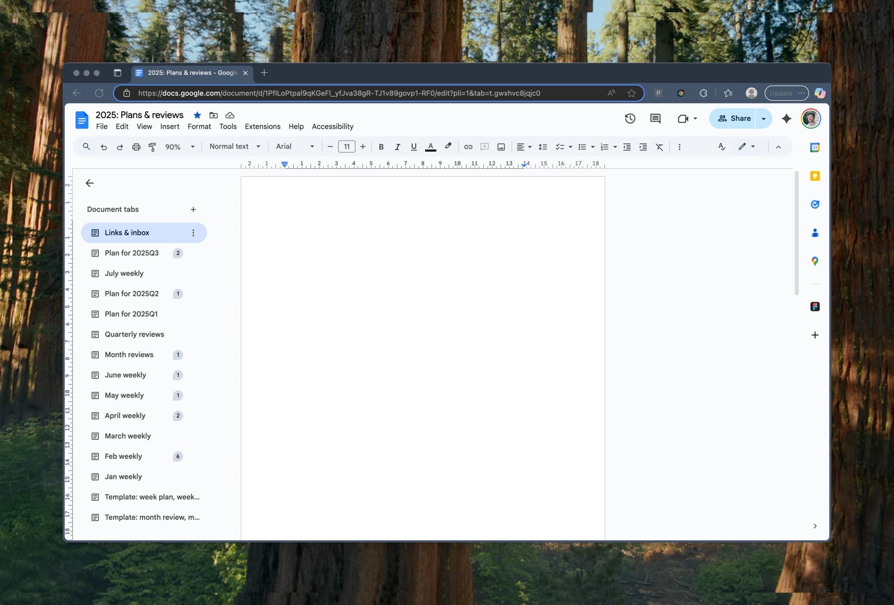Clear the text formatting
894x605 pixels.
click(660, 147)
